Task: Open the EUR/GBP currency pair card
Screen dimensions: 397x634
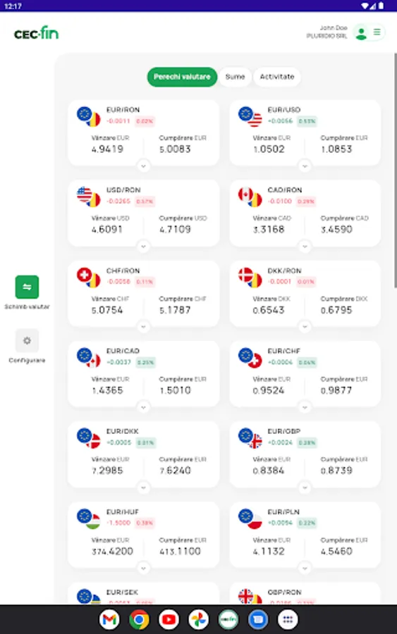Action: (305, 454)
